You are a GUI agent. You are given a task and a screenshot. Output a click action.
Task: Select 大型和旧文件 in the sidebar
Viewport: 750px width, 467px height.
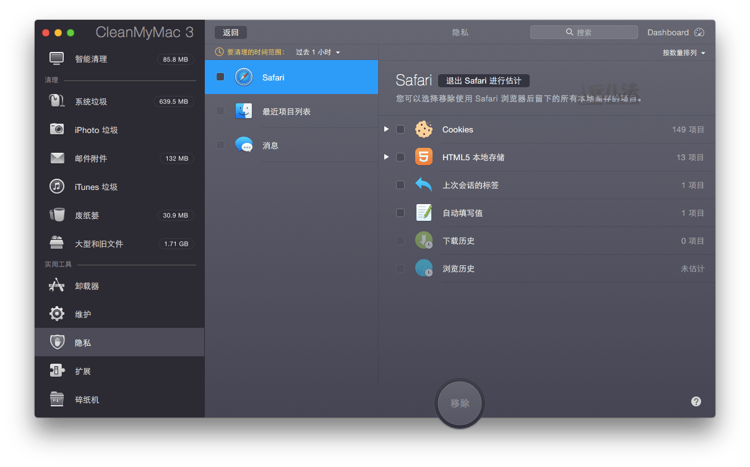pyautogui.click(x=119, y=244)
